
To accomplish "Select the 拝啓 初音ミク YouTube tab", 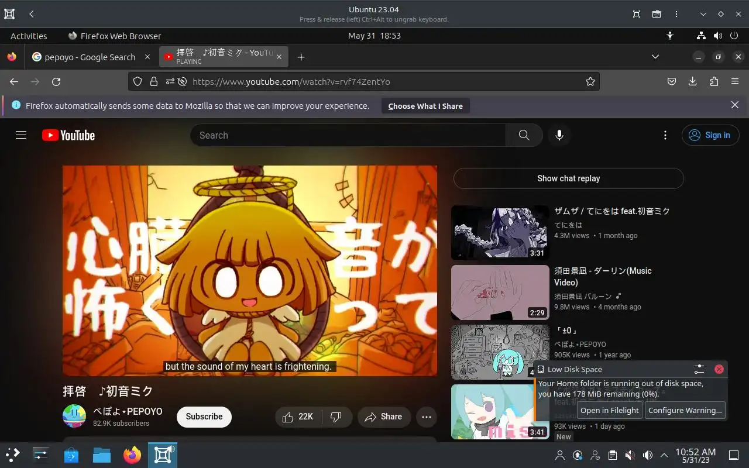I will coord(218,57).
